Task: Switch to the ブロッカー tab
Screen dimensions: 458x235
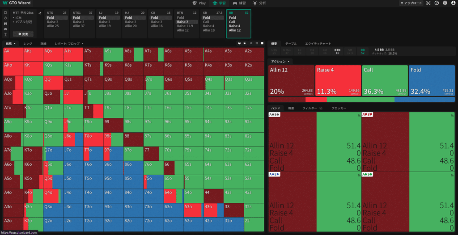Action: pyautogui.click(x=339, y=108)
